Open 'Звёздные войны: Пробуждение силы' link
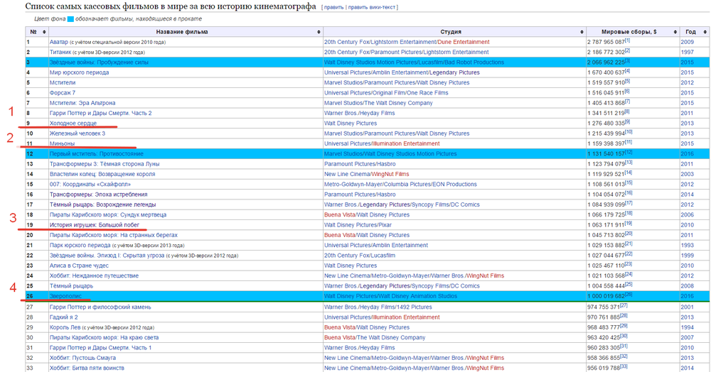The image size is (711, 372). click(x=99, y=62)
